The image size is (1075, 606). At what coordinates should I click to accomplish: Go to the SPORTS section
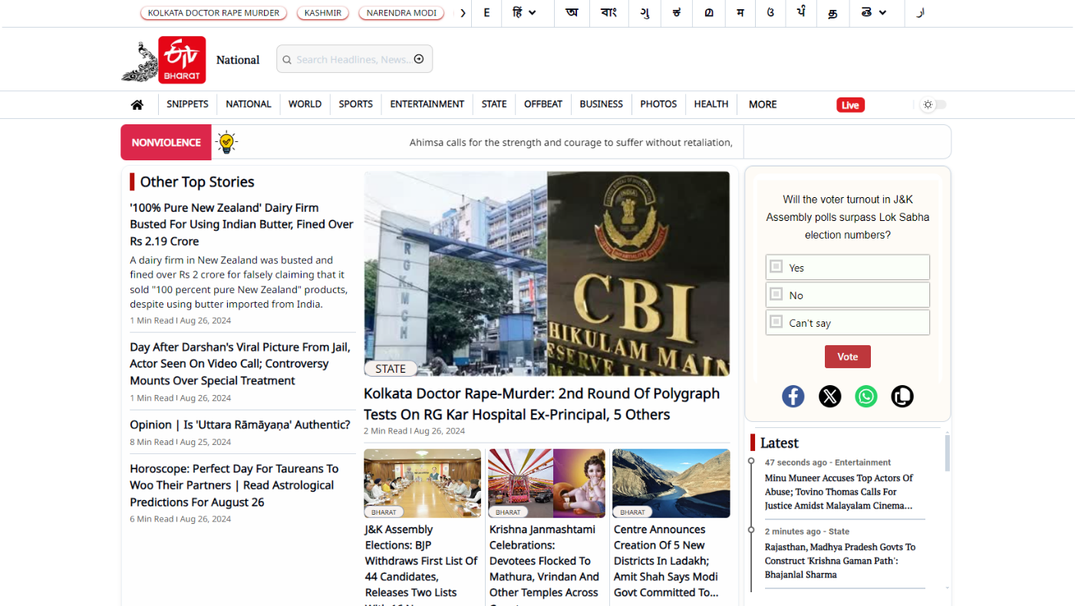356,104
